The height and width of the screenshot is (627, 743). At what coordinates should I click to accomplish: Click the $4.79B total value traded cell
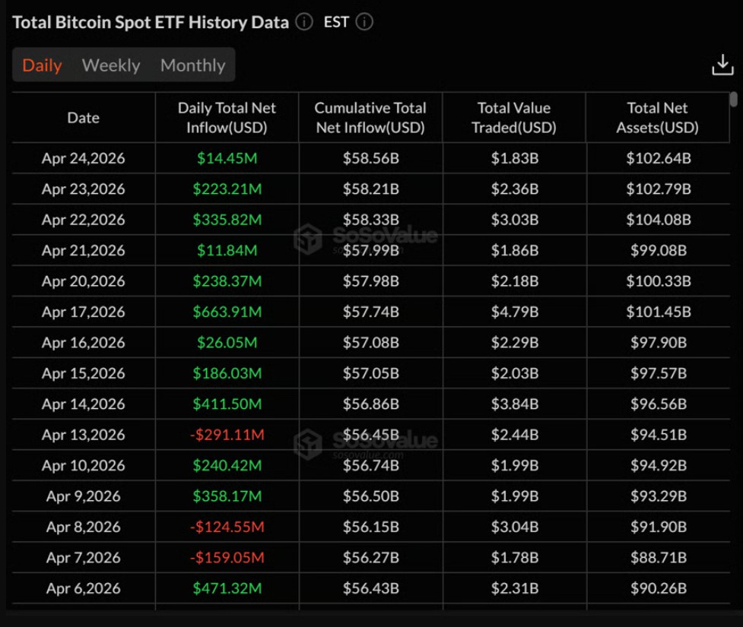click(514, 312)
